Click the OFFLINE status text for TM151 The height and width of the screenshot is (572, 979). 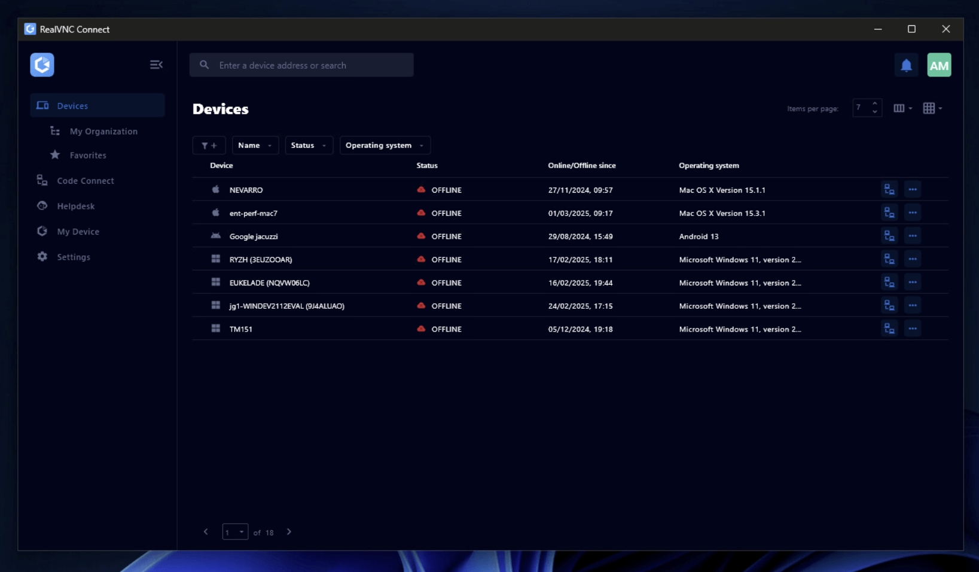click(x=447, y=329)
